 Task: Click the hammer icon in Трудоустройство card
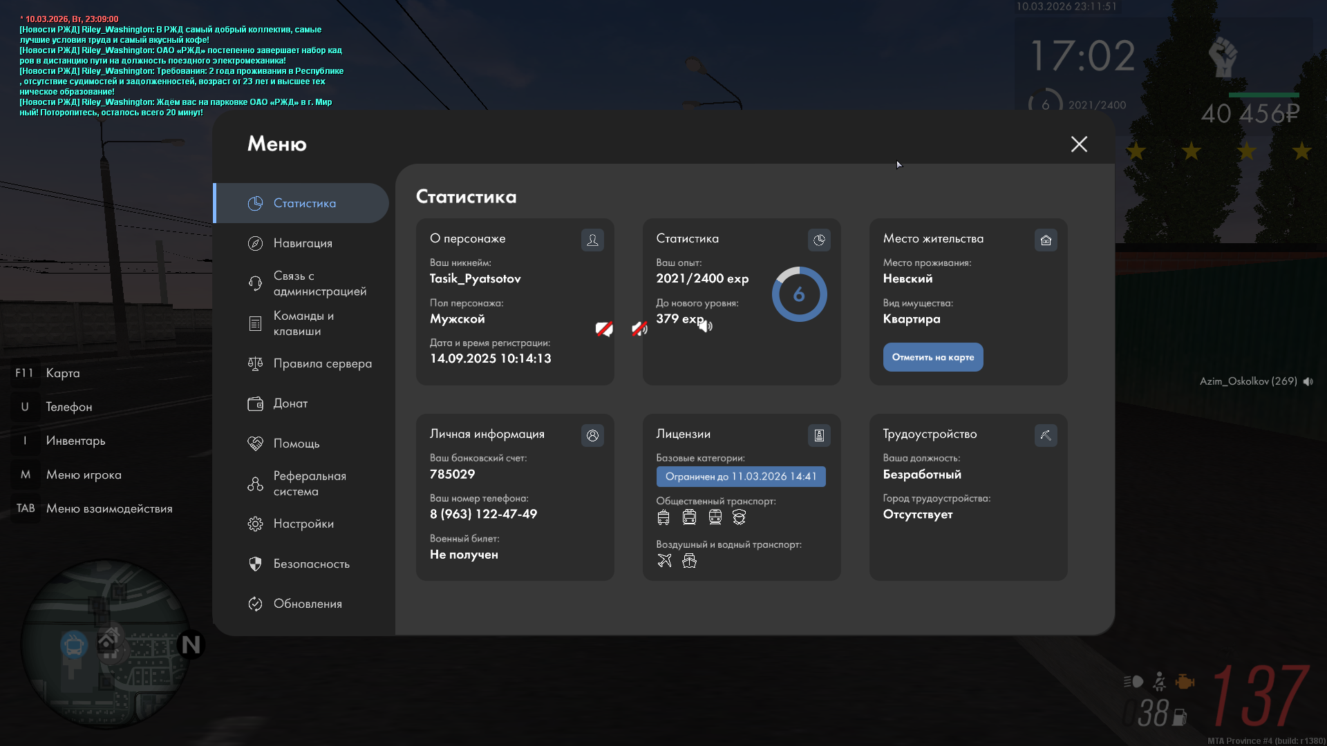click(x=1046, y=435)
